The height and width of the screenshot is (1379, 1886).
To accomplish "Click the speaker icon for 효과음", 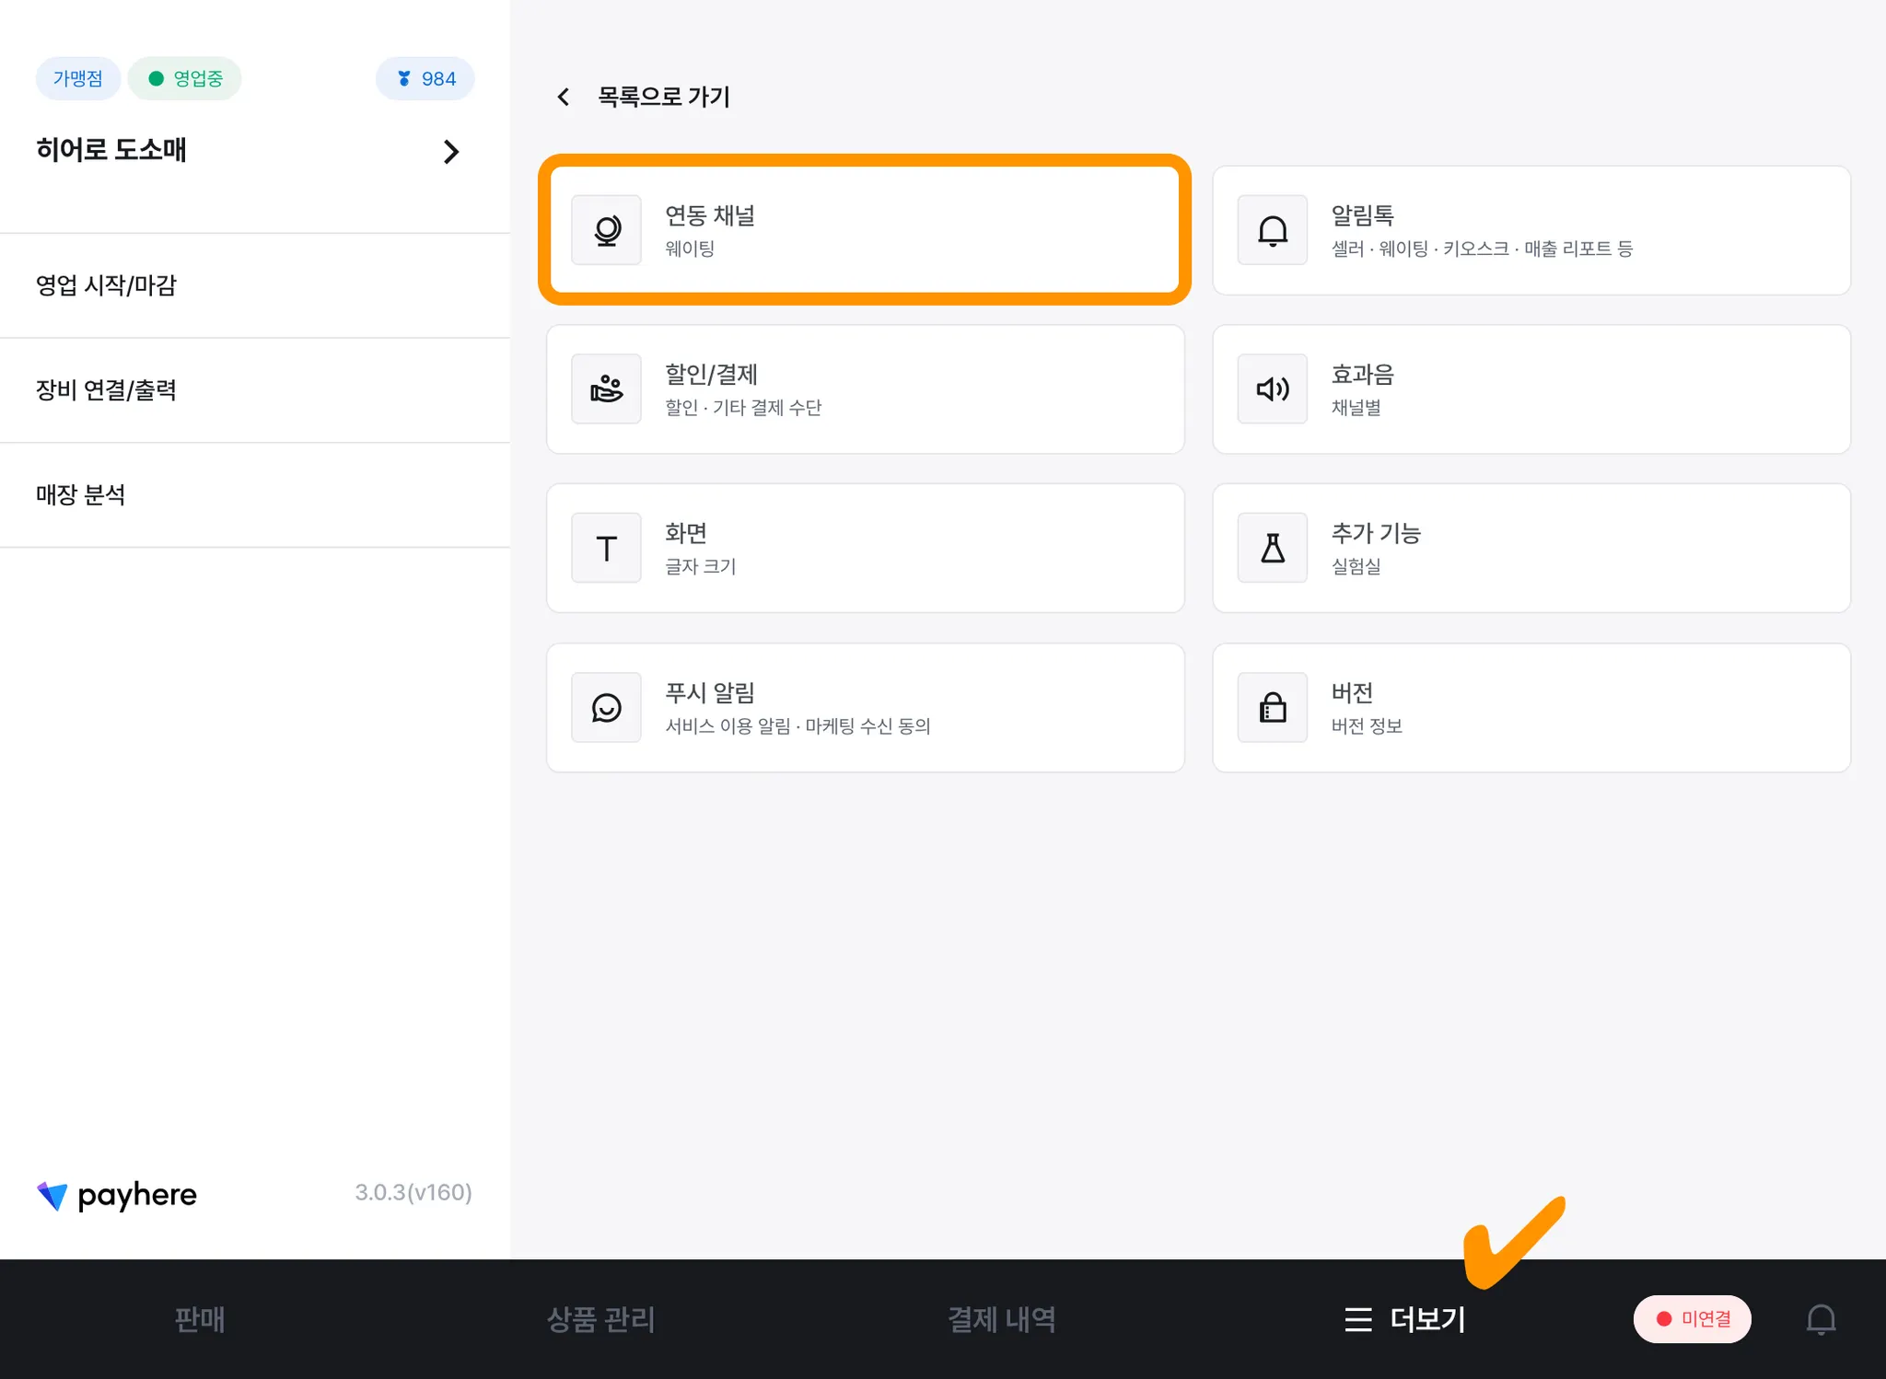I will coord(1272,388).
